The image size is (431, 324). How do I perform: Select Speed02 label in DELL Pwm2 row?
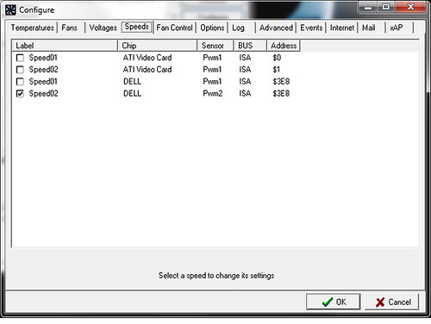click(43, 94)
